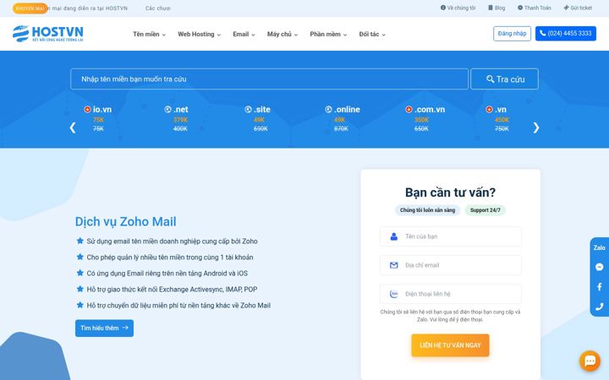Click the user icon in name field
This screenshot has height=380, width=609.
[394, 236]
